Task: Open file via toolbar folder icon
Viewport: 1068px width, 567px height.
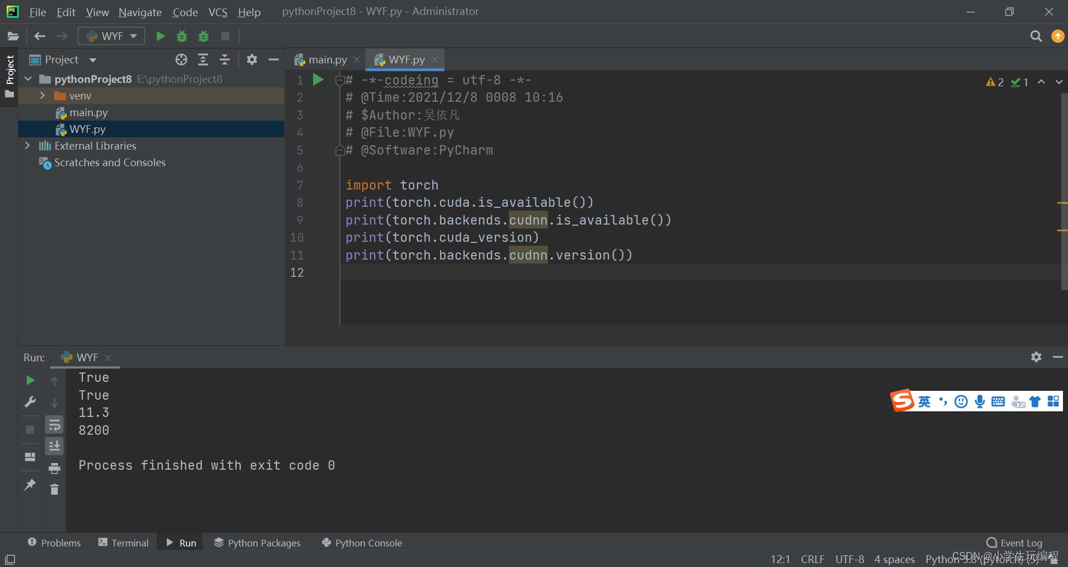Action: tap(13, 36)
